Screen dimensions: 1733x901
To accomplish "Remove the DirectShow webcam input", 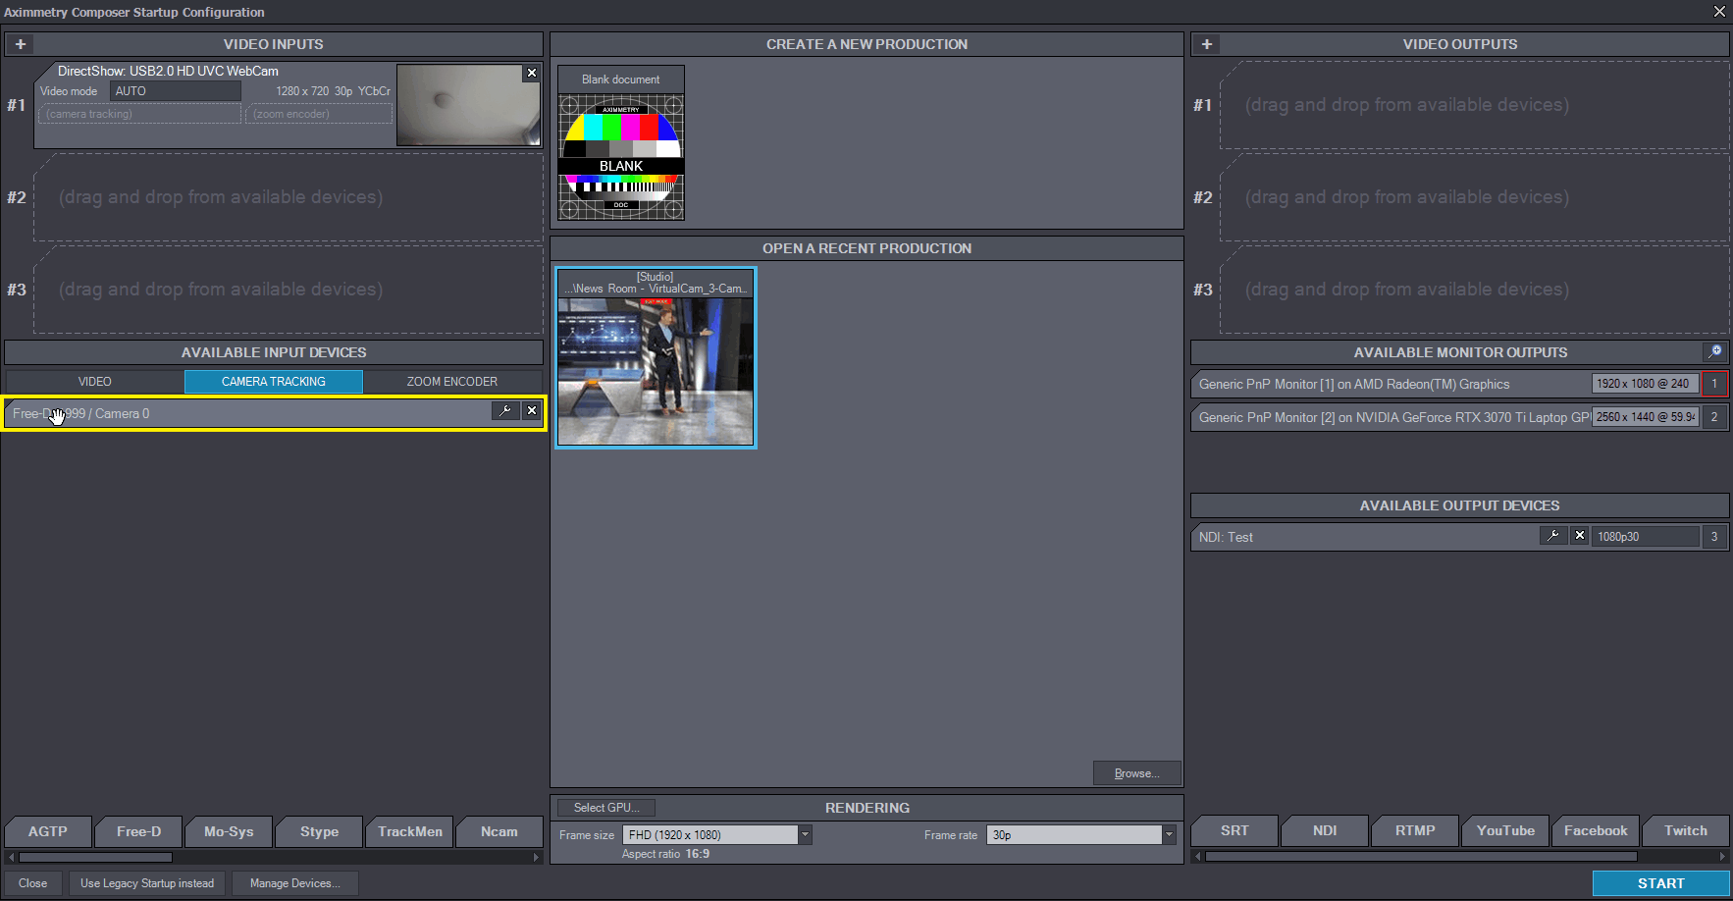I will tap(532, 73).
